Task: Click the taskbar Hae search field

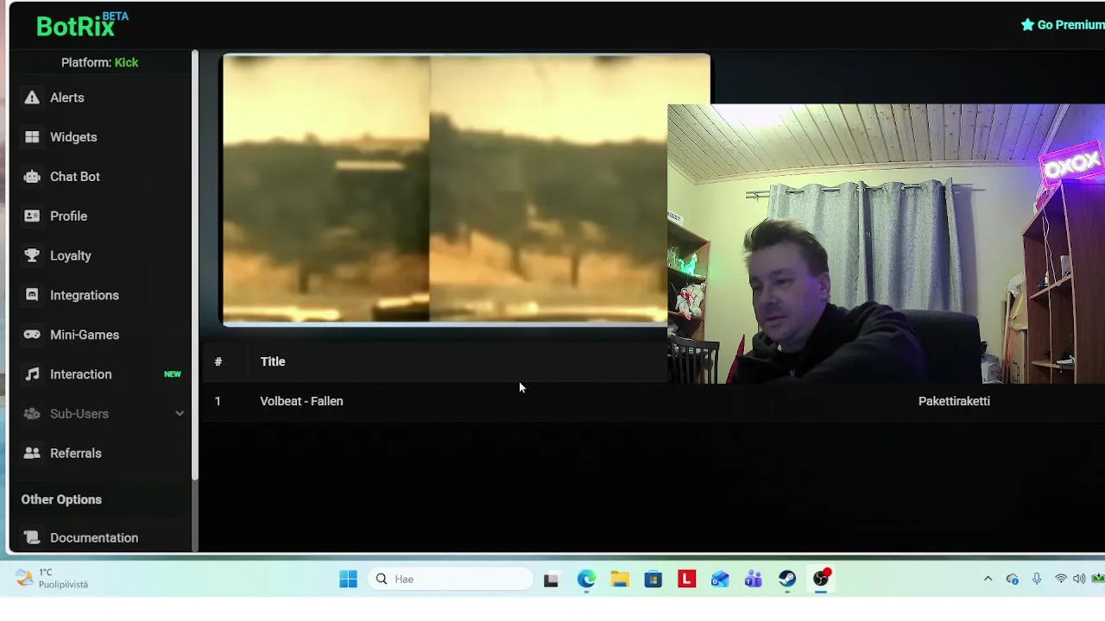Action: pyautogui.click(x=451, y=579)
